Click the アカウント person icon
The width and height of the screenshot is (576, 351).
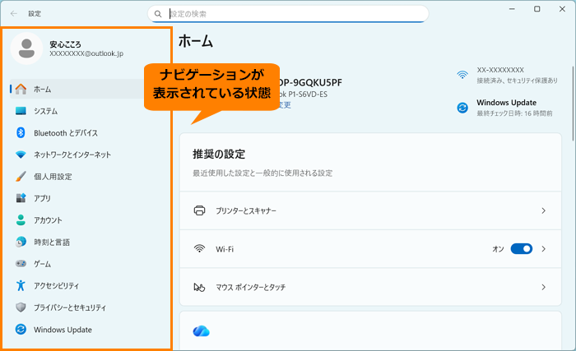pyautogui.click(x=21, y=220)
